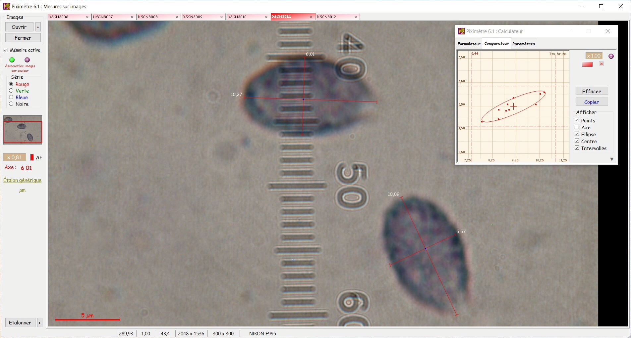The height and width of the screenshot is (338, 631).
Task: Click the red AF indicator icon
Action: point(32,157)
